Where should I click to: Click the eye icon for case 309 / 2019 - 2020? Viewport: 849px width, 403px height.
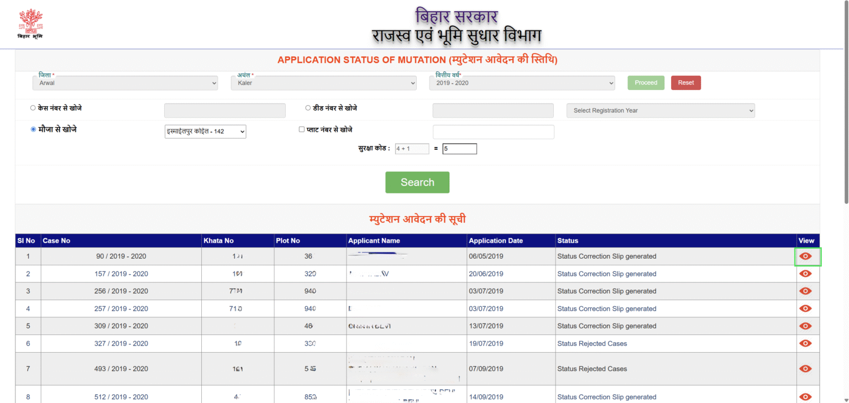click(805, 326)
